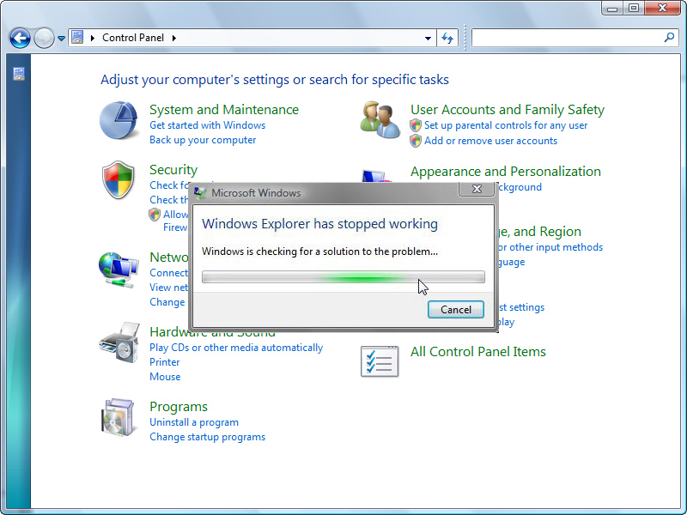The height and width of the screenshot is (515, 687).
Task: Click the All Control Panel Items checklist icon
Action: (380, 361)
